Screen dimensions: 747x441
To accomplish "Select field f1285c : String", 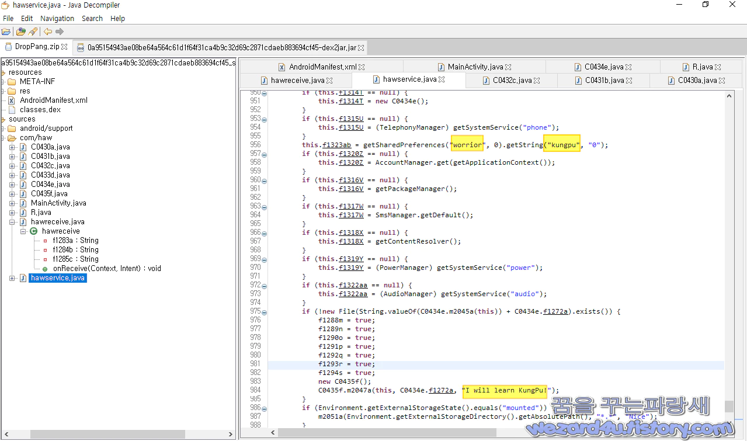I will (75, 259).
